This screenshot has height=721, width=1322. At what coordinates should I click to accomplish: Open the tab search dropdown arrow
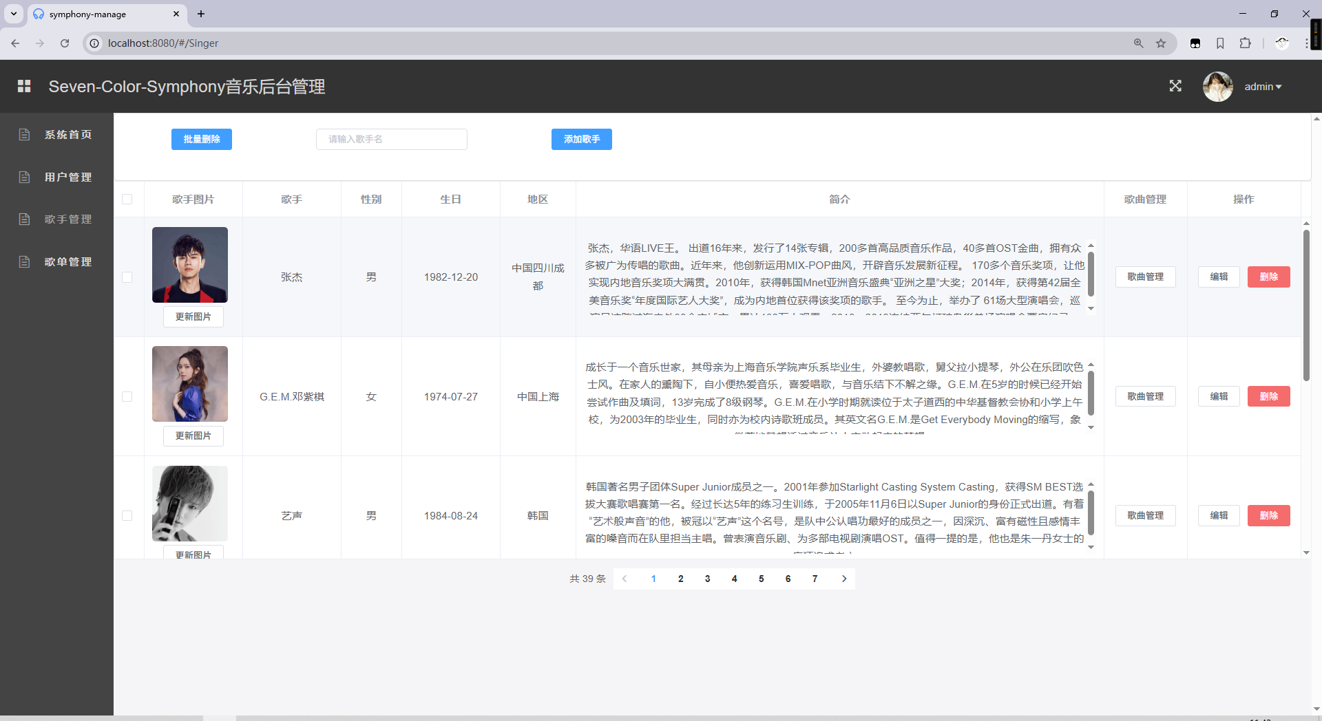[x=14, y=14]
